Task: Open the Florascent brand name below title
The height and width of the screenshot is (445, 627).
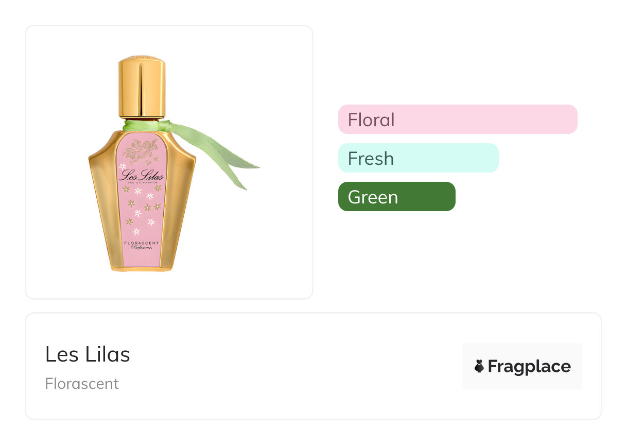Action: 82,384
